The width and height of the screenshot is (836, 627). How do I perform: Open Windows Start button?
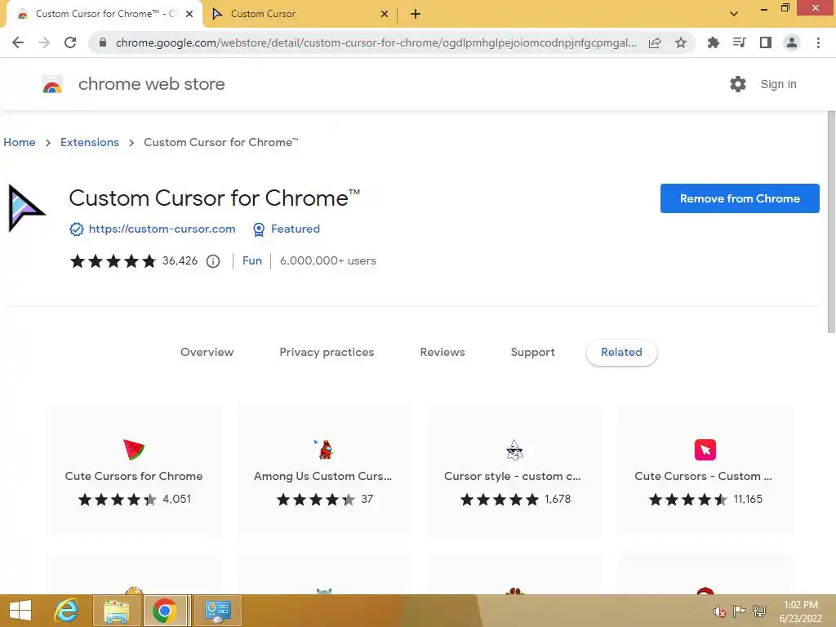[x=20, y=611]
